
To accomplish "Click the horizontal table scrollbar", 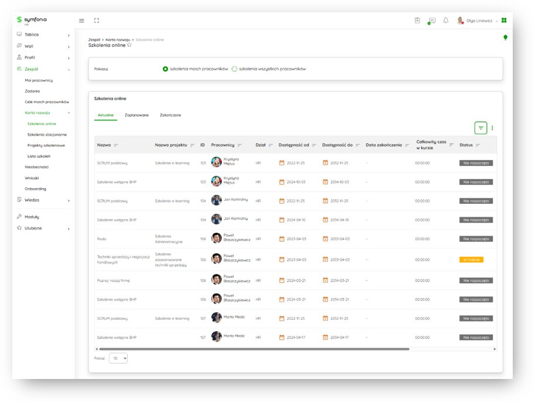I will click(x=252, y=349).
